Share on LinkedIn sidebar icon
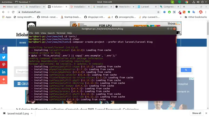The image size is (209, 117). click(4, 72)
